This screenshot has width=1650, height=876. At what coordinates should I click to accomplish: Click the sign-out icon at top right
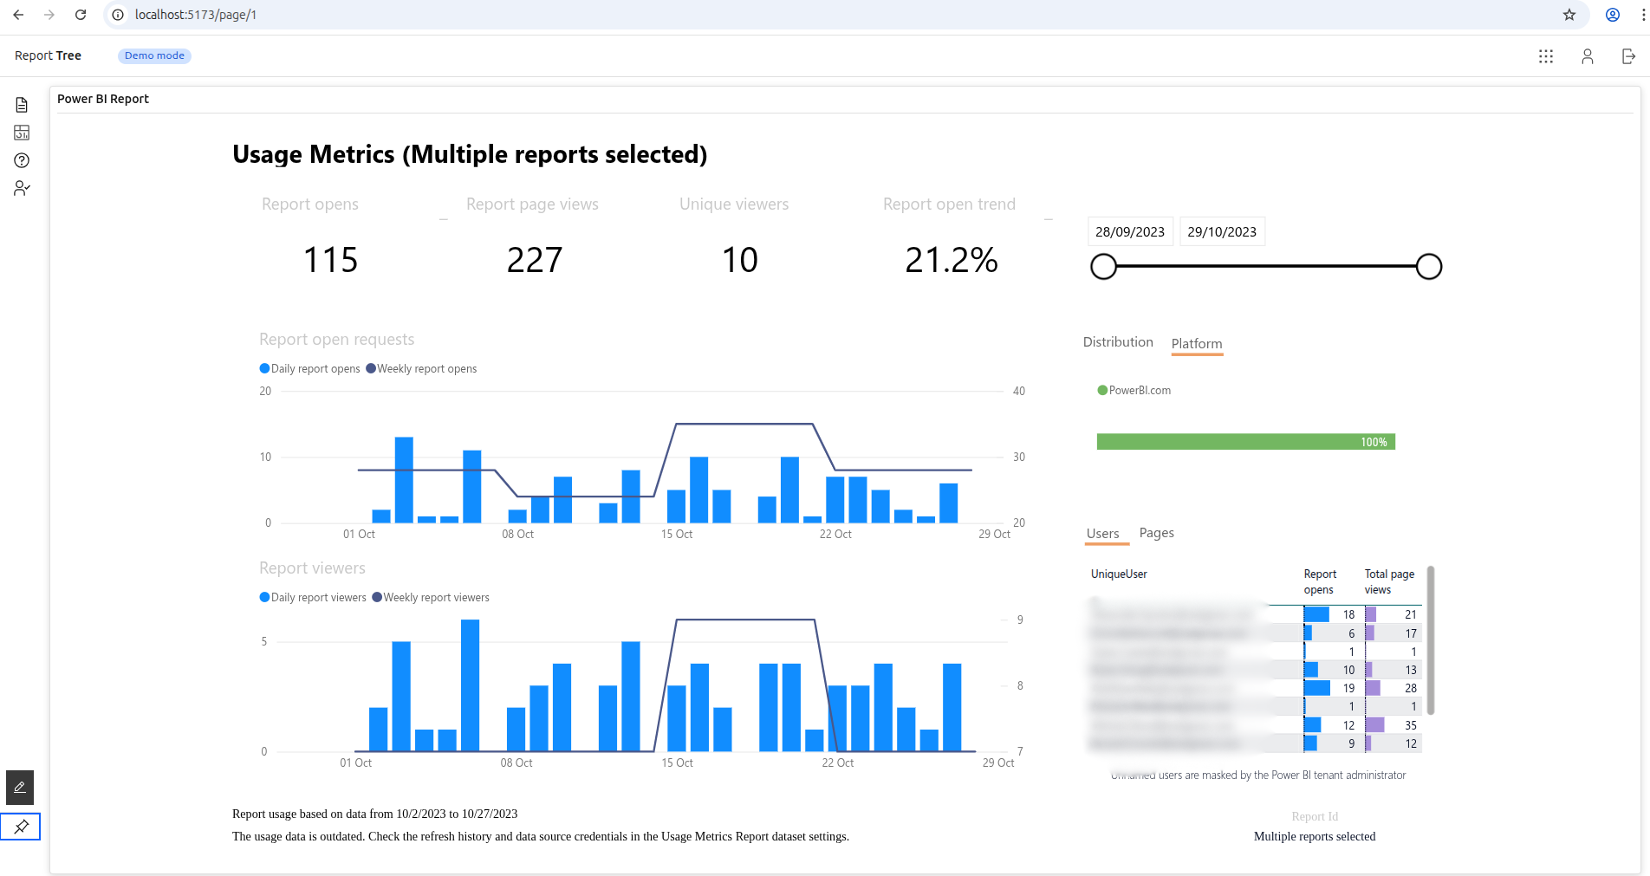pyautogui.click(x=1629, y=56)
